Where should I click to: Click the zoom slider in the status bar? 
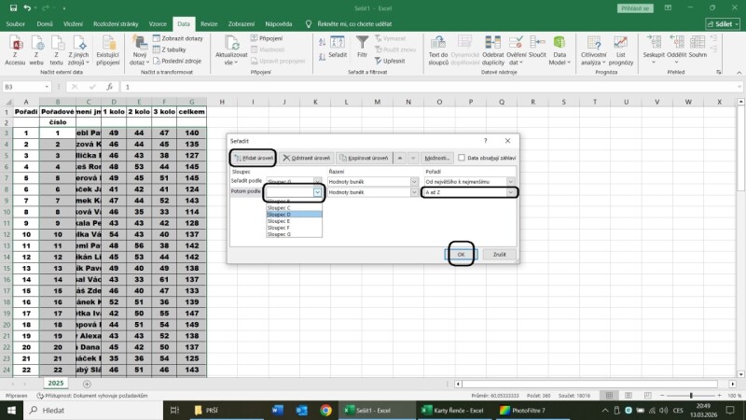tap(691, 395)
